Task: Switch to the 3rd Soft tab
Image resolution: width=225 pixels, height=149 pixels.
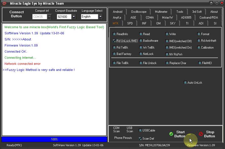Action: coord(197,12)
